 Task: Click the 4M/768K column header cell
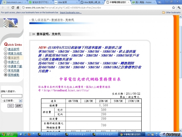click(x=73, y=101)
